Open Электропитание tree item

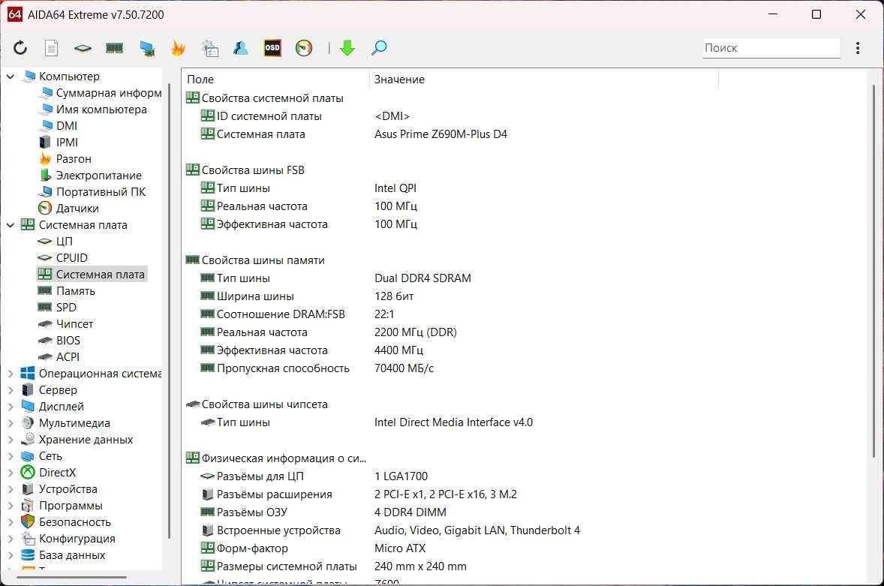(x=98, y=176)
